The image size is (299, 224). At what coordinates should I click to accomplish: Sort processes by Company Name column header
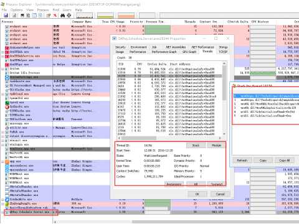pyautogui.click(x=82, y=22)
